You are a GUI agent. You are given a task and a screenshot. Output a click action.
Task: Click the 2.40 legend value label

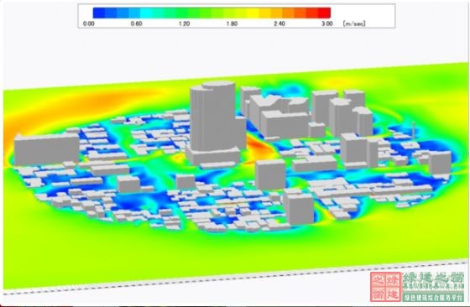click(x=279, y=23)
